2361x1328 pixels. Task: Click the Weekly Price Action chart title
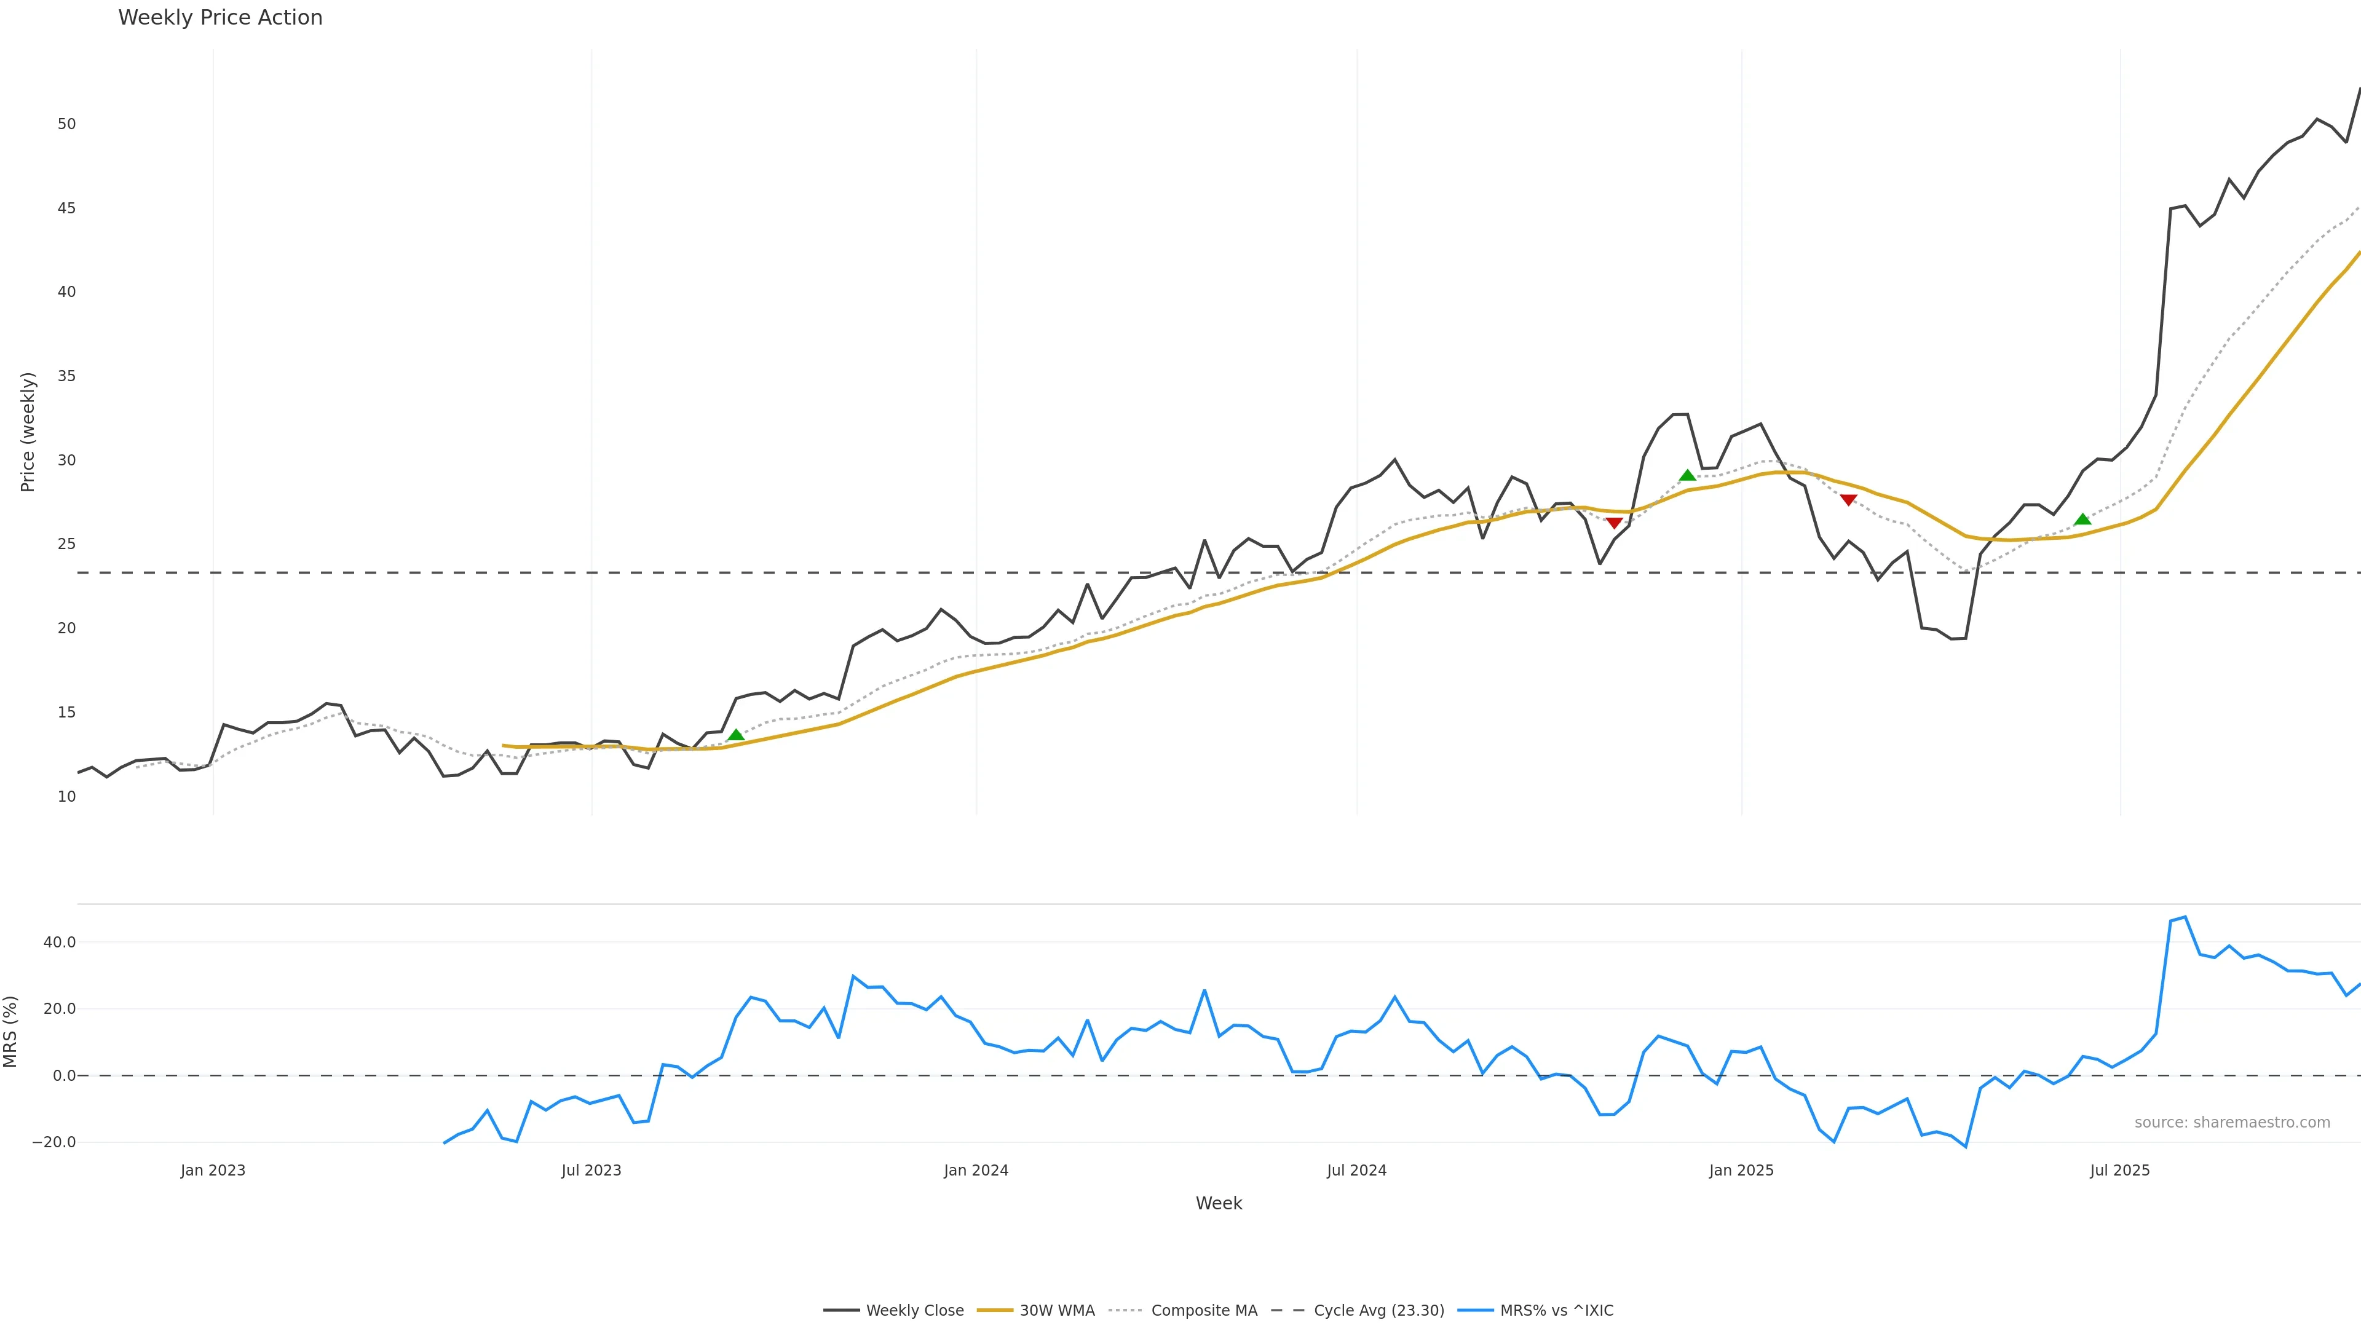pos(220,17)
